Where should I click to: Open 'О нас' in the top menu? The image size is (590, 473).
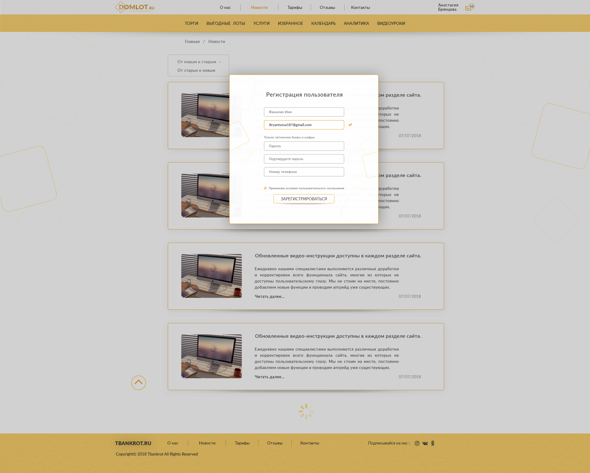(x=225, y=7)
